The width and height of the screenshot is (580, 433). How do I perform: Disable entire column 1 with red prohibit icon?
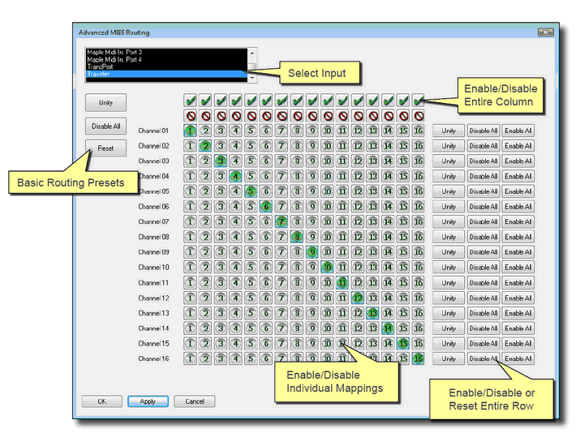pos(191,116)
